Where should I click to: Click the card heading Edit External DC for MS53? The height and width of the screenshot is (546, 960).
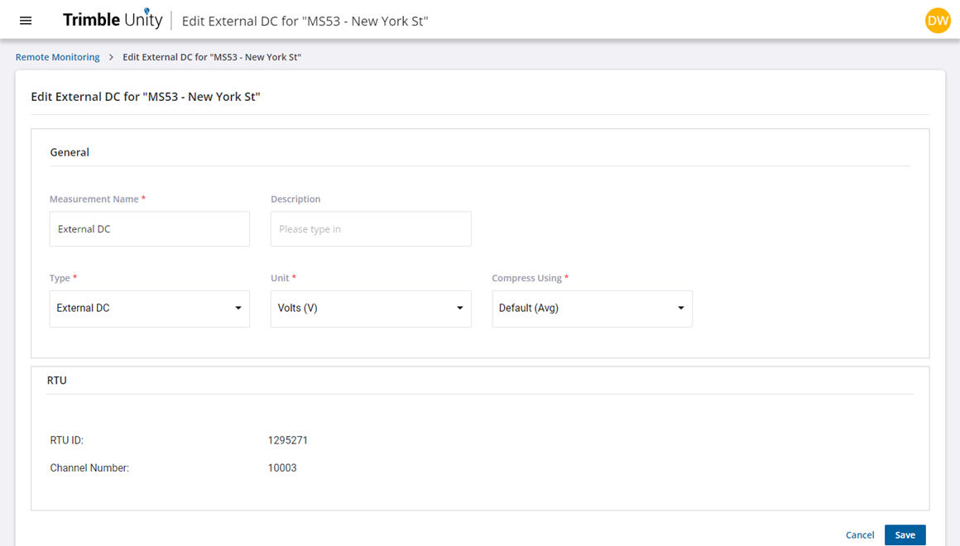[146, 97]
